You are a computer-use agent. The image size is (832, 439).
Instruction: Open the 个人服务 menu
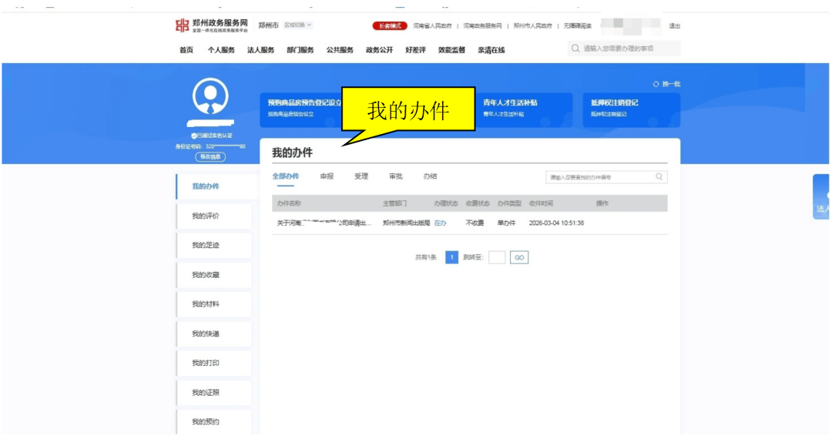click(221, 50)
